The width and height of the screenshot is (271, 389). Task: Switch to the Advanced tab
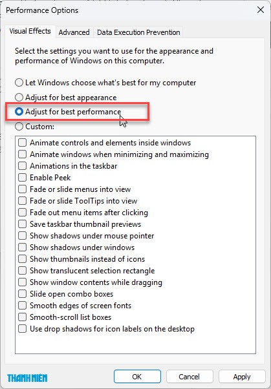[x=74, y=32]
